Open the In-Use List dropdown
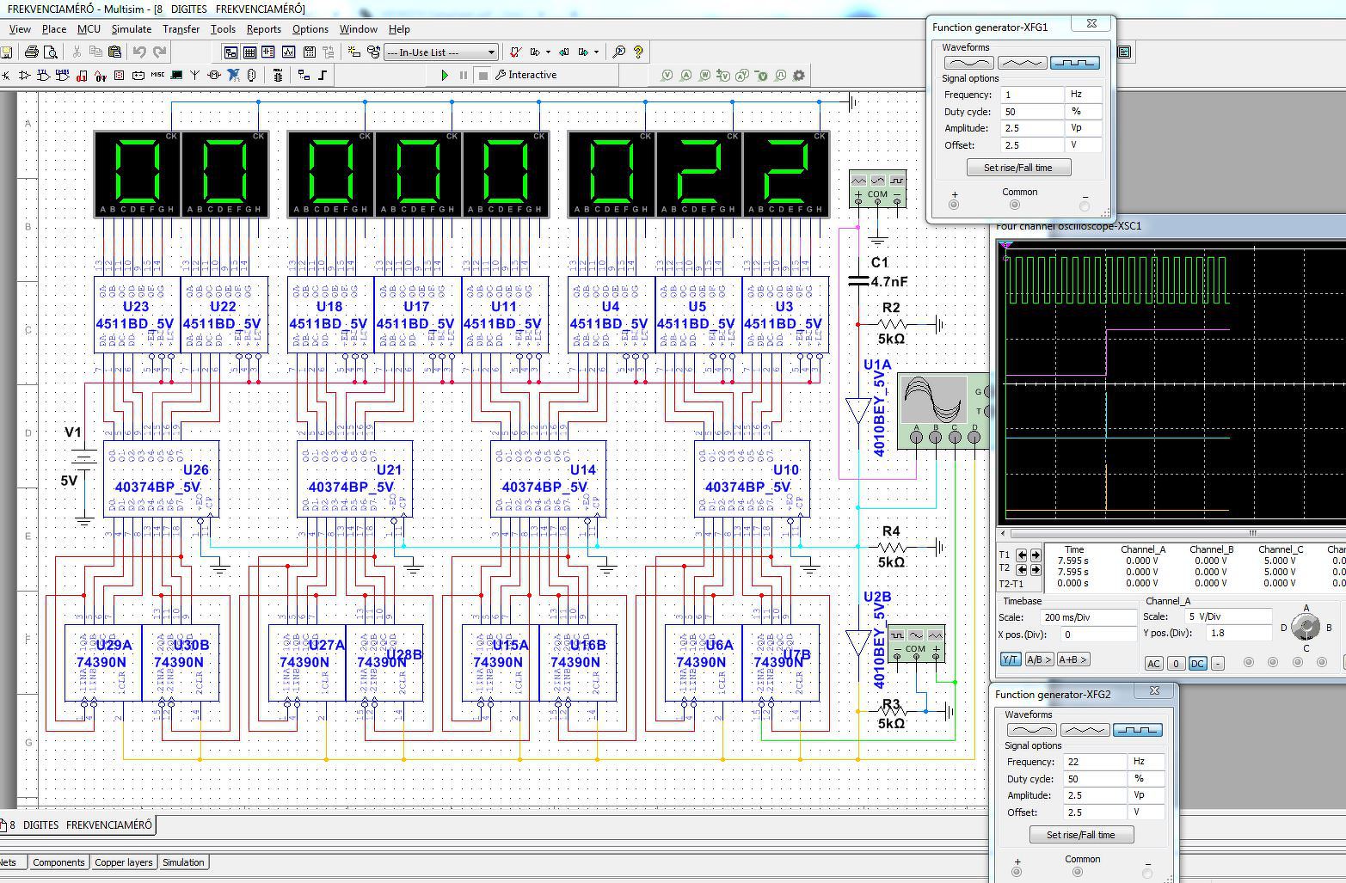The width and height of the screenshot is (1346, 883). coord(491,52)
